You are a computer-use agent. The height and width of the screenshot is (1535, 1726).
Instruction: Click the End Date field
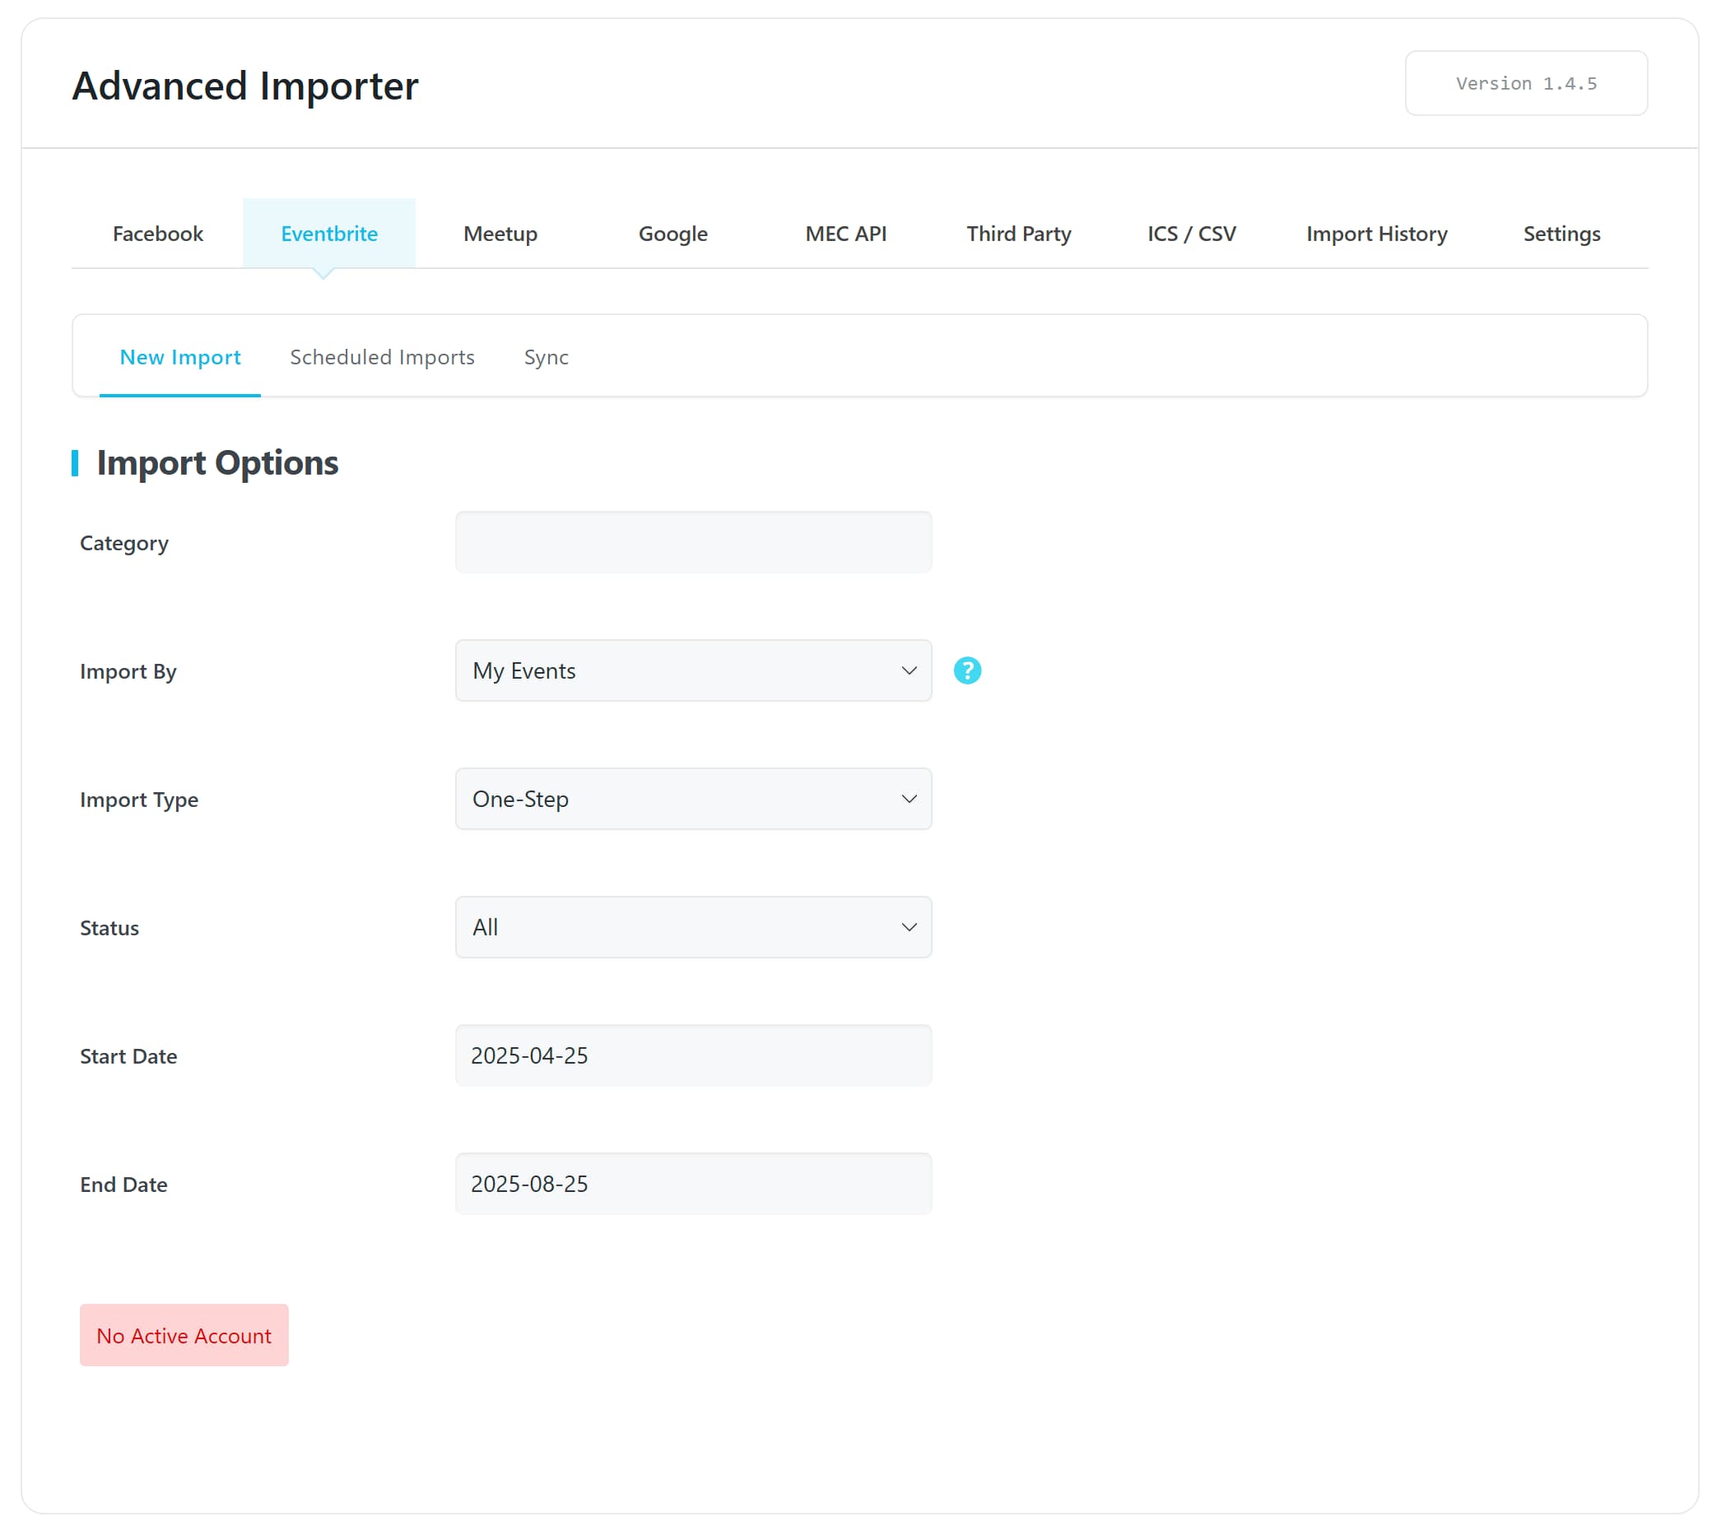coord(692,1183)
